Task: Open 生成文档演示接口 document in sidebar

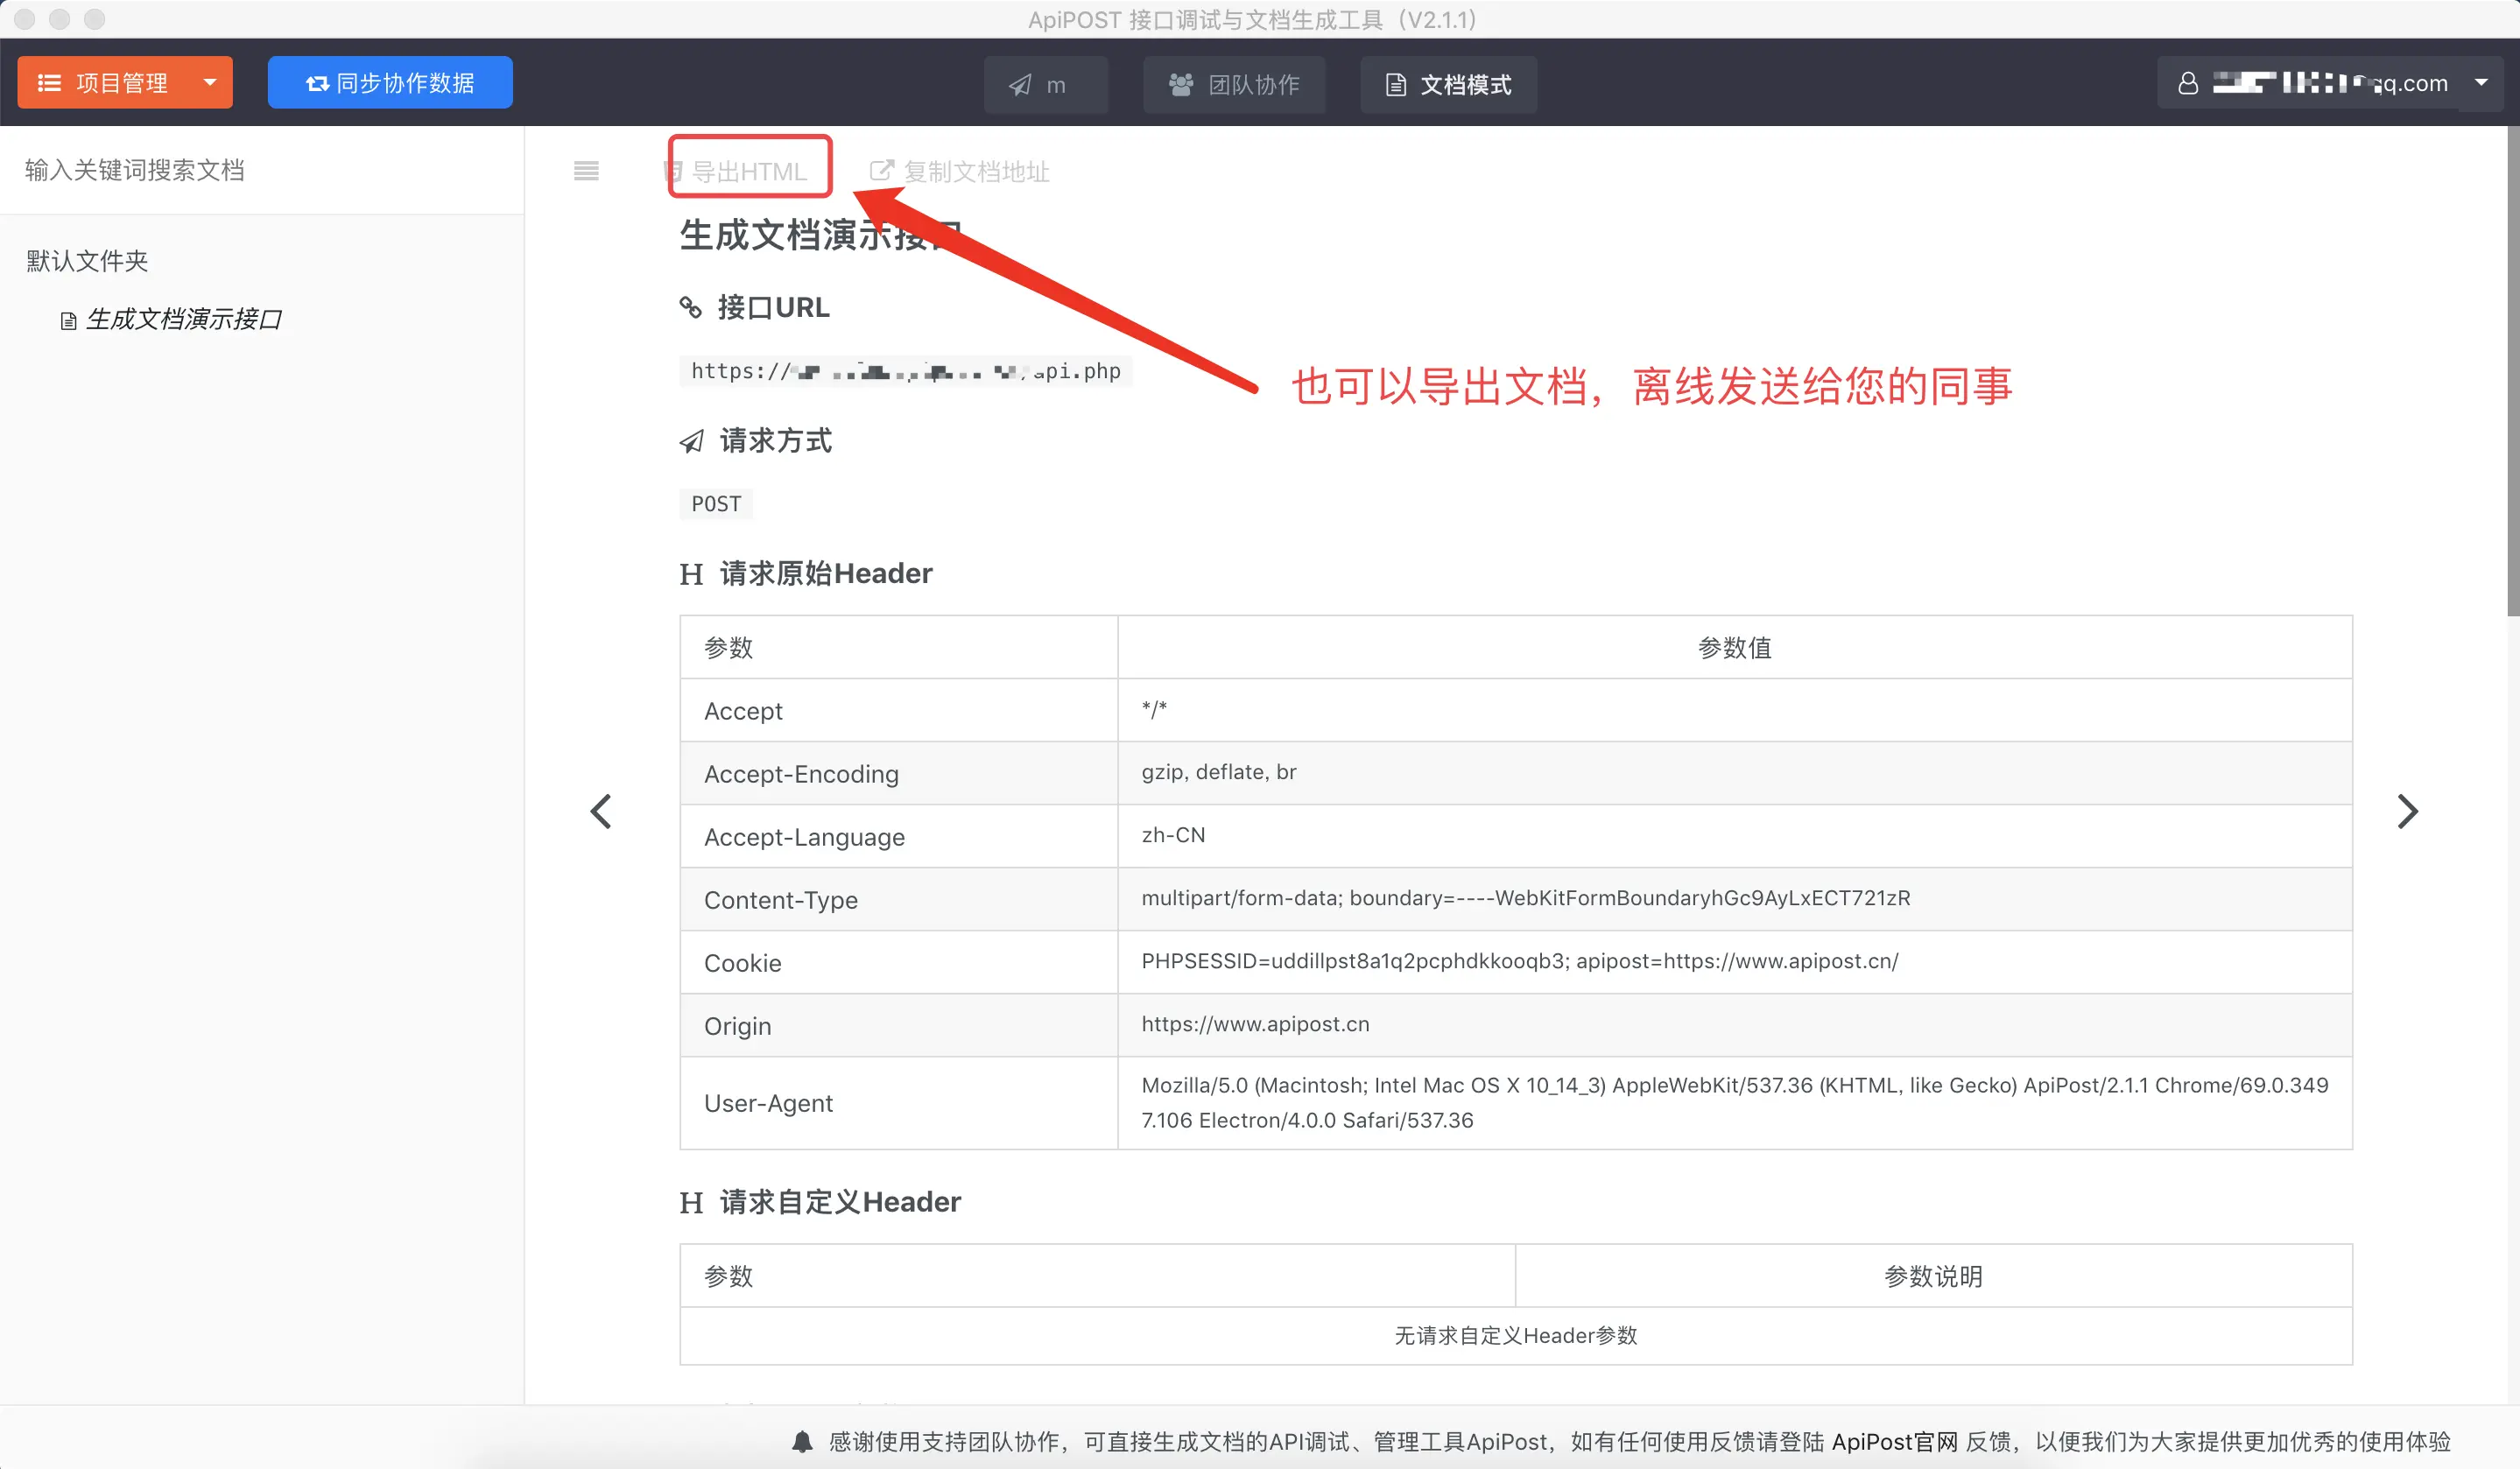Action: (x=183, y=319)
